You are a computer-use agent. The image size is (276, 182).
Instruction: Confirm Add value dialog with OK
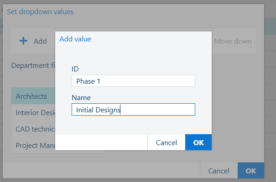[198, 142]
